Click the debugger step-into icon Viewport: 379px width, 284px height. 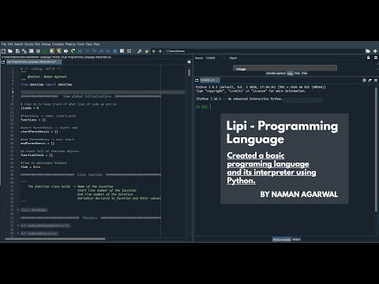coord(94,51)
